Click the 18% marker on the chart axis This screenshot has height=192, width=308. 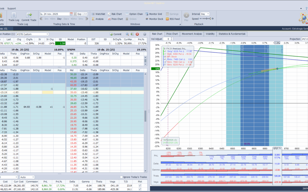pos(156,69)
